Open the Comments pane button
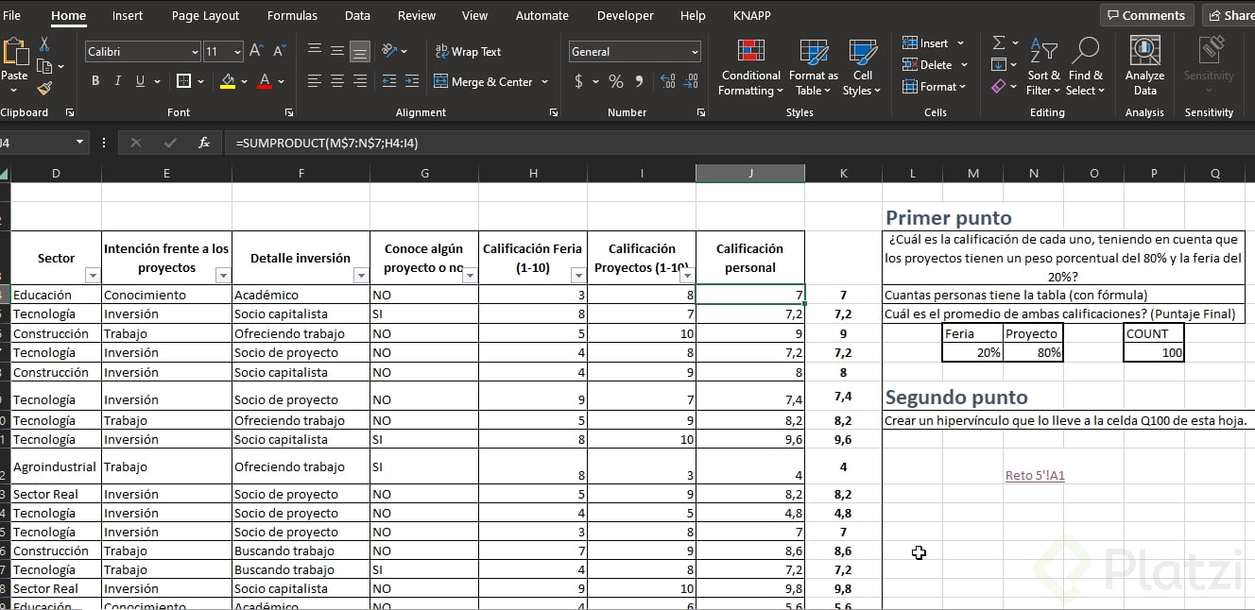This screenshot has width=1255, height=610. pos(1145,16)
